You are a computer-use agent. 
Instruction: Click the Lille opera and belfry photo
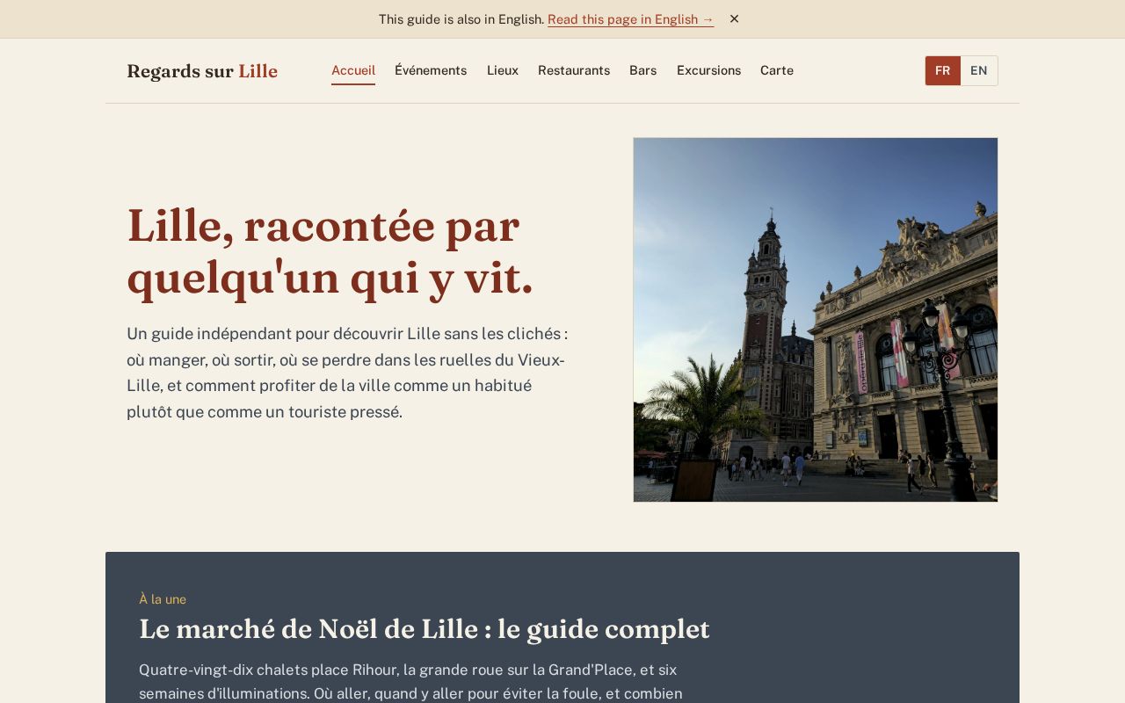[816, 320]
